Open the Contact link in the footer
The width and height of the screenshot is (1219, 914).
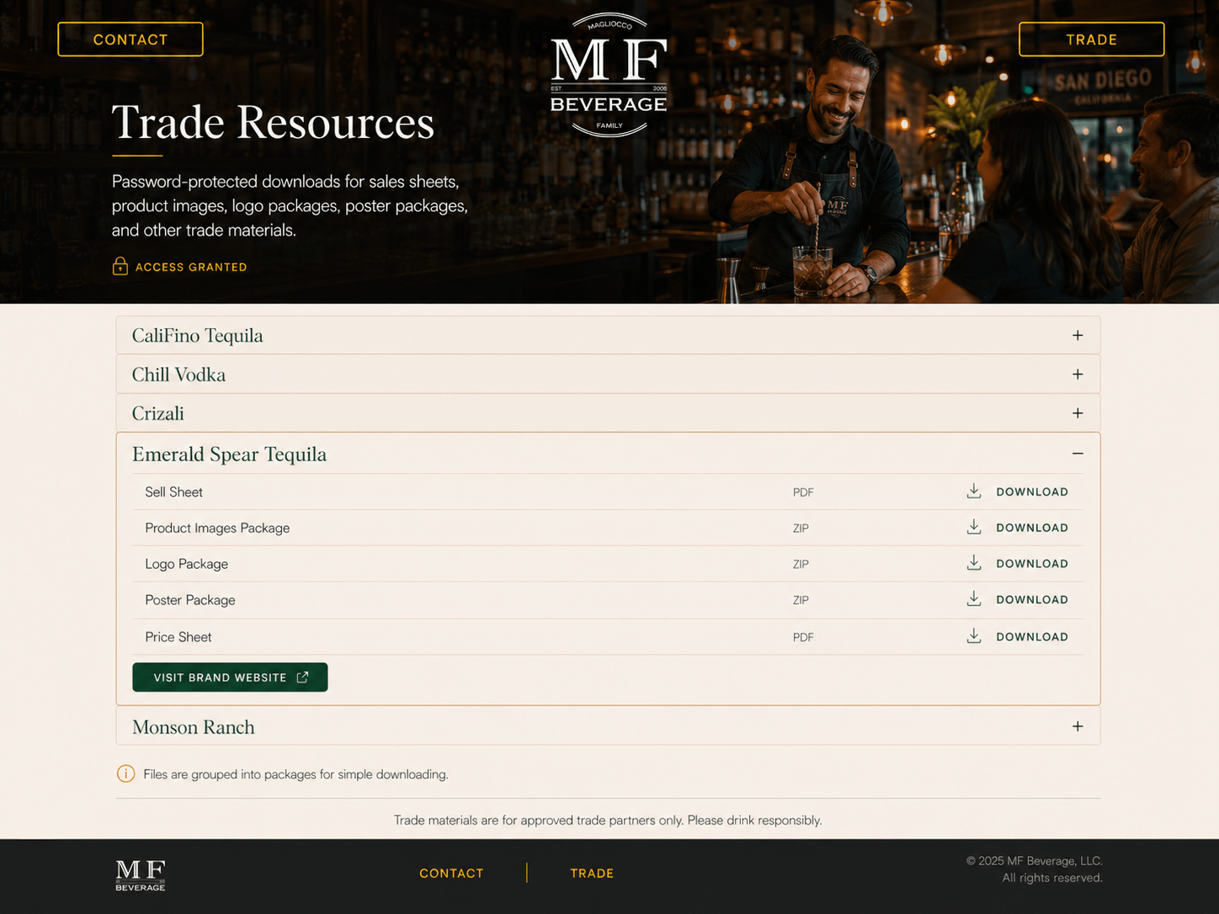point(451,874)
